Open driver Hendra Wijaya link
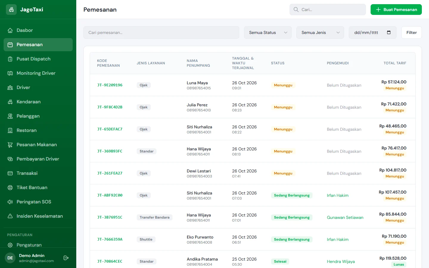429x268 pixels. pyautogui.click(x=341, y=261)
